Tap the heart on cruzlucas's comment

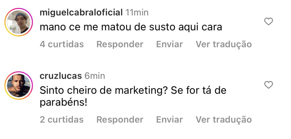[269, 85]
